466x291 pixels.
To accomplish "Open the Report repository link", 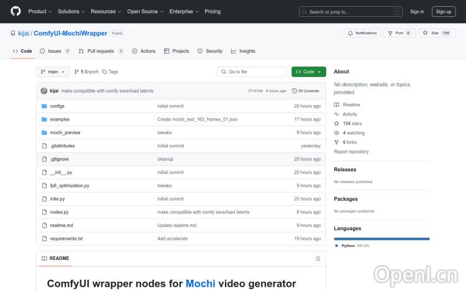I will [x=351, y=152].
